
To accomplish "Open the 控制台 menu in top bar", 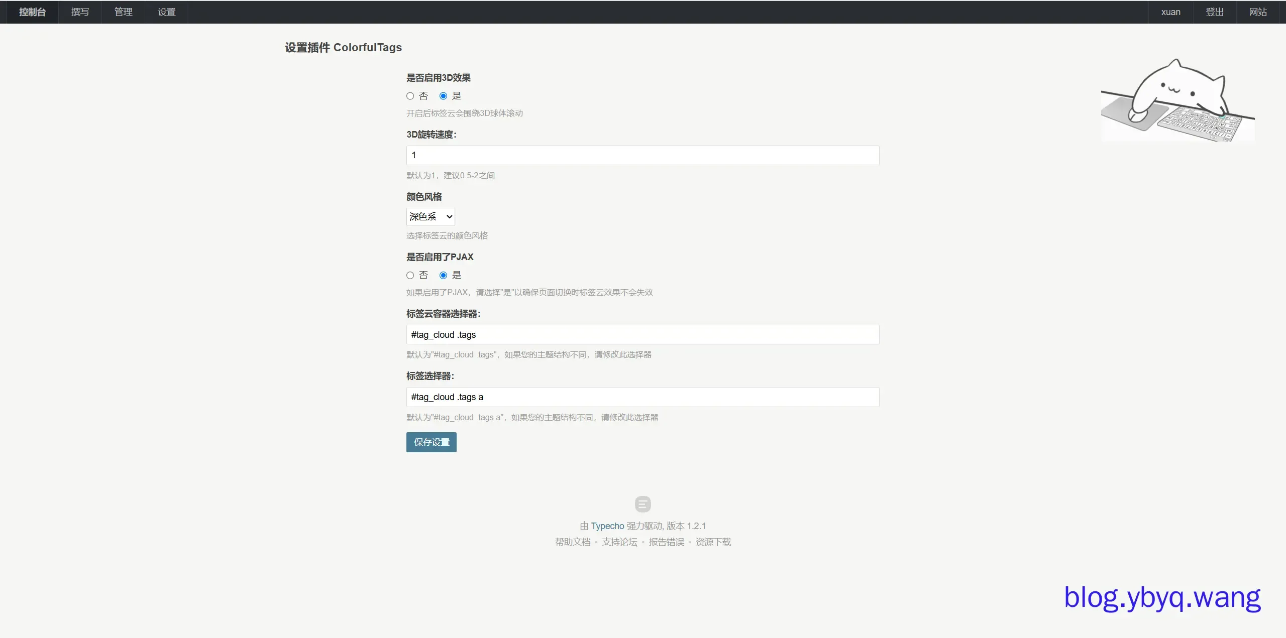I will pyautogui.click(x=32, y=12).
